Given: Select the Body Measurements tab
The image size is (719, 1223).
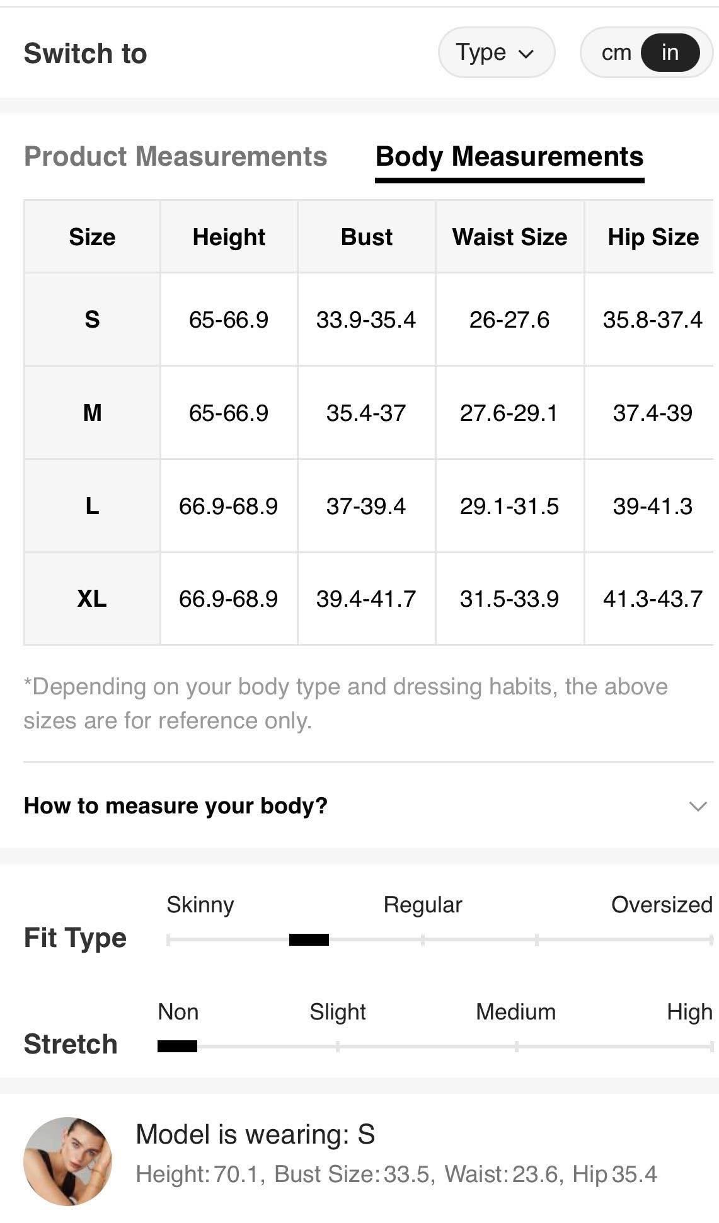Looking at the screenshot, I should click(509, 157).
